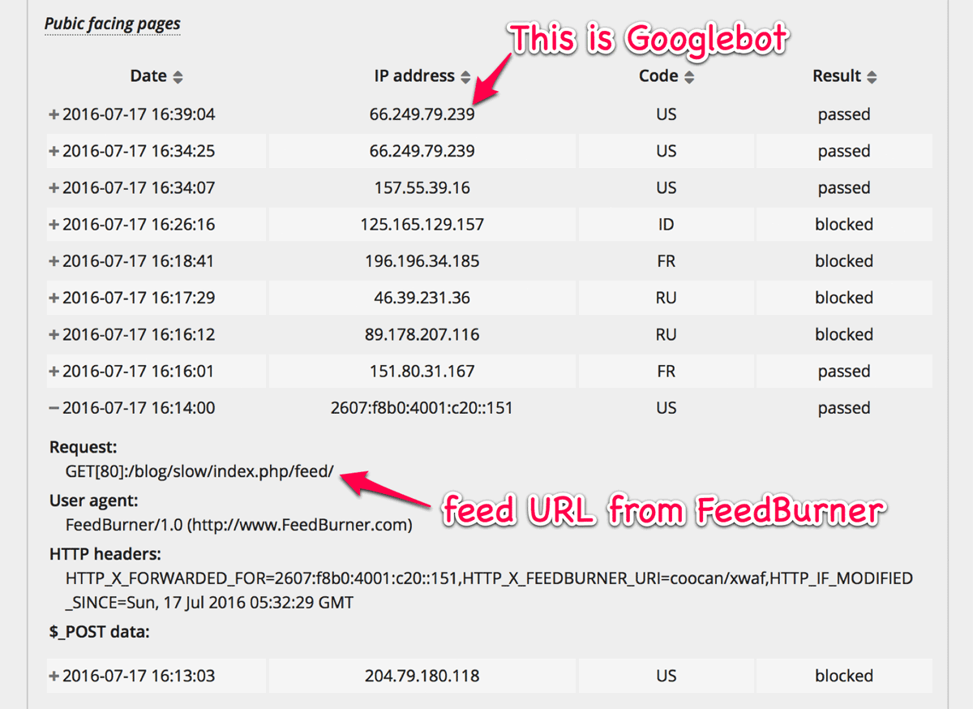The image size is (973, 709).
Task: Expand the 16:18:41 log row
Action: 54,261
